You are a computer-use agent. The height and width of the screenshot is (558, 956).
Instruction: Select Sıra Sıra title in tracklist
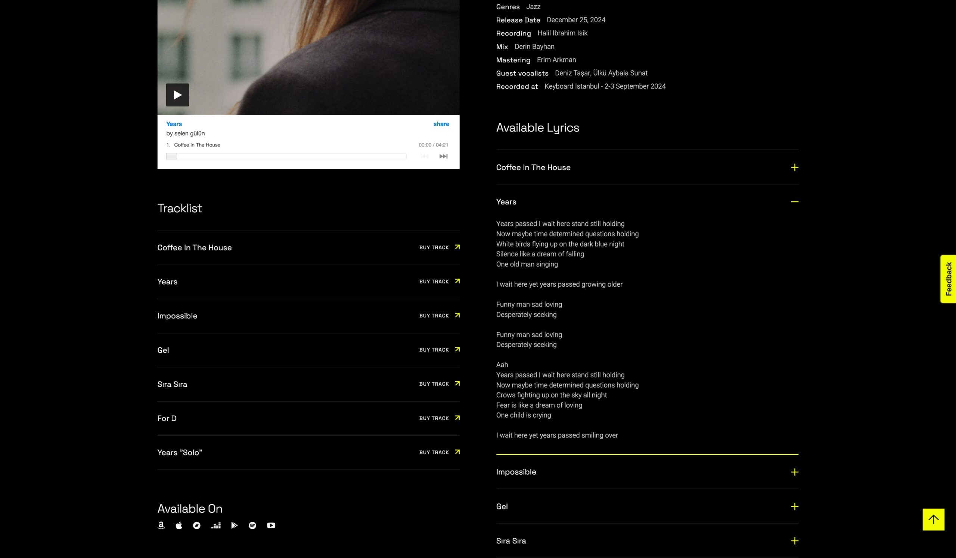click(172, 384)
